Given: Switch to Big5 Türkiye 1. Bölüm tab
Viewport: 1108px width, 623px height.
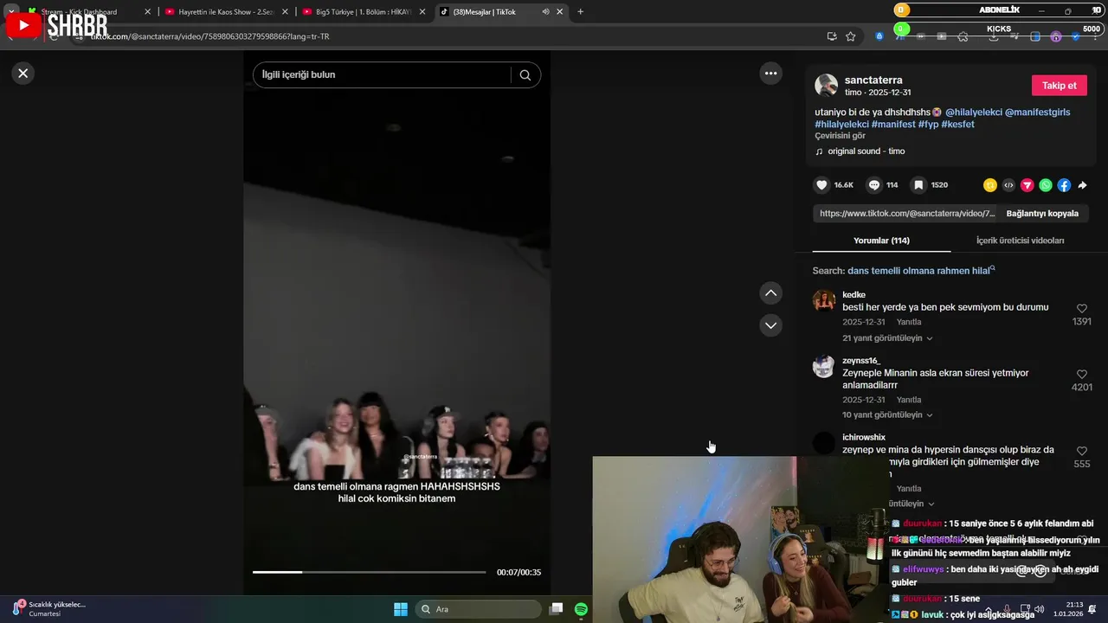Looking at the screenshot, I should click(364, 12).
